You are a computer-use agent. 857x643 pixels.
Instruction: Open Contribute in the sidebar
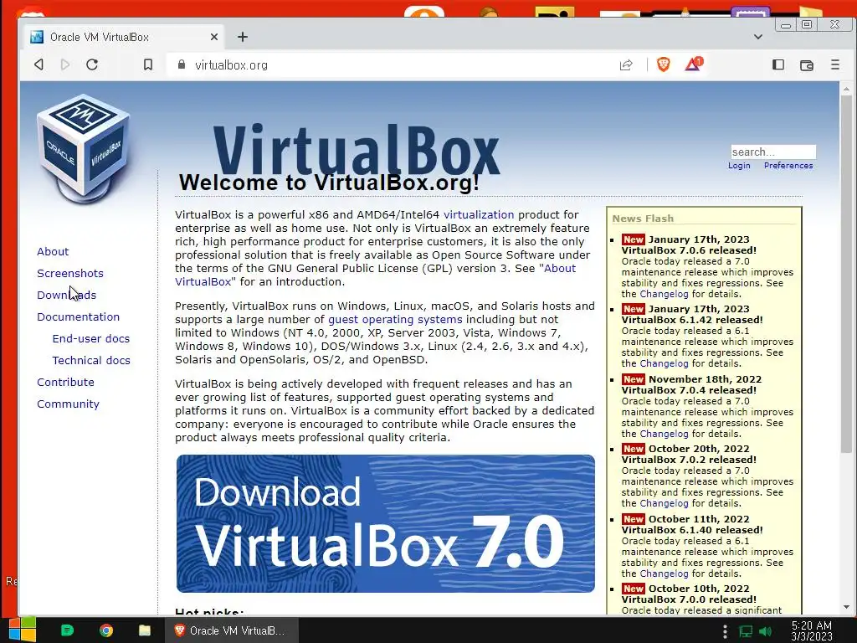[65, 382]
